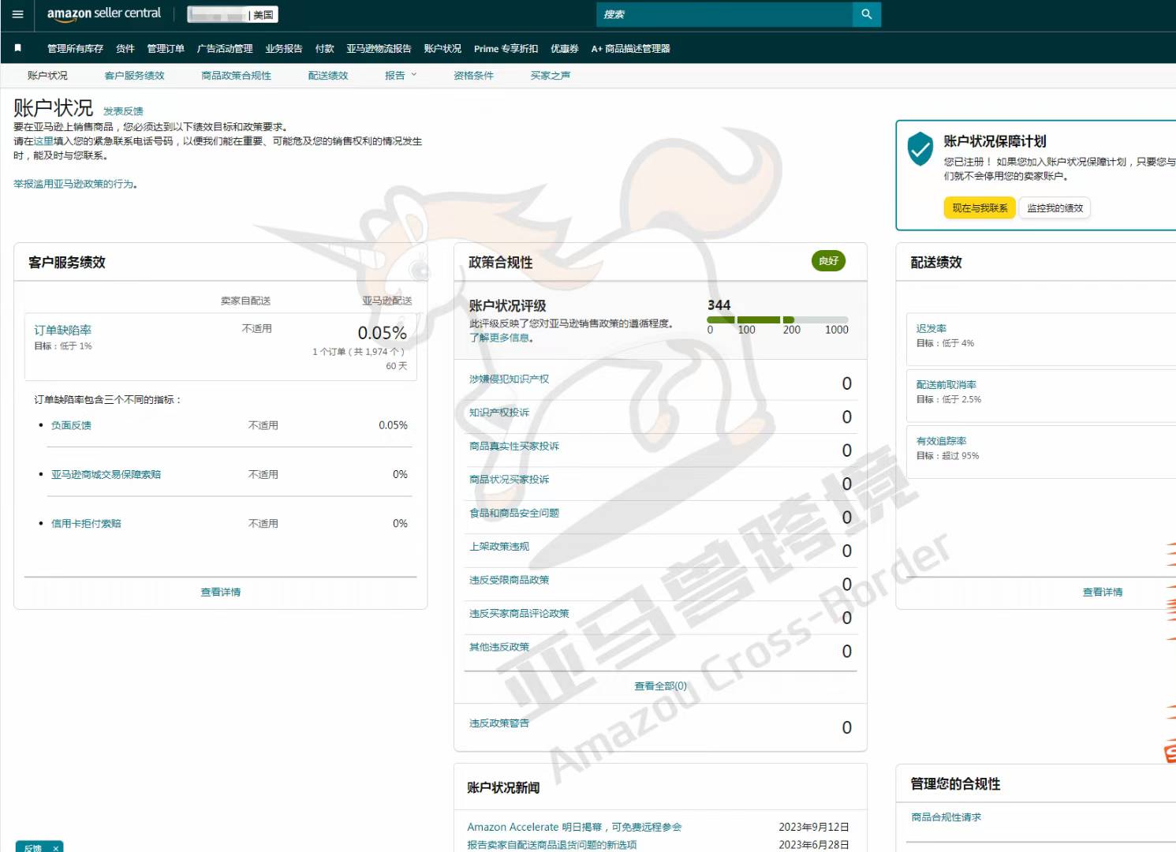Image resolution: width=1176 pixels, height=852 pixels.
Task: Click the 良好 status badge
Action: tap(828, 261)
